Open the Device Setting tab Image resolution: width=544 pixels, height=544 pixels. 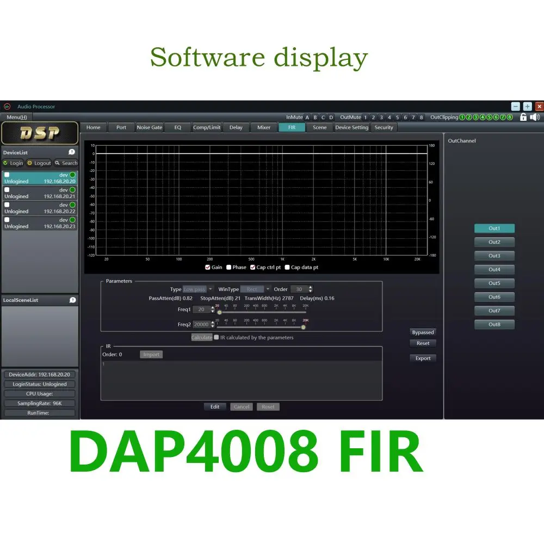pyautogui.click(x=352, y=127)
